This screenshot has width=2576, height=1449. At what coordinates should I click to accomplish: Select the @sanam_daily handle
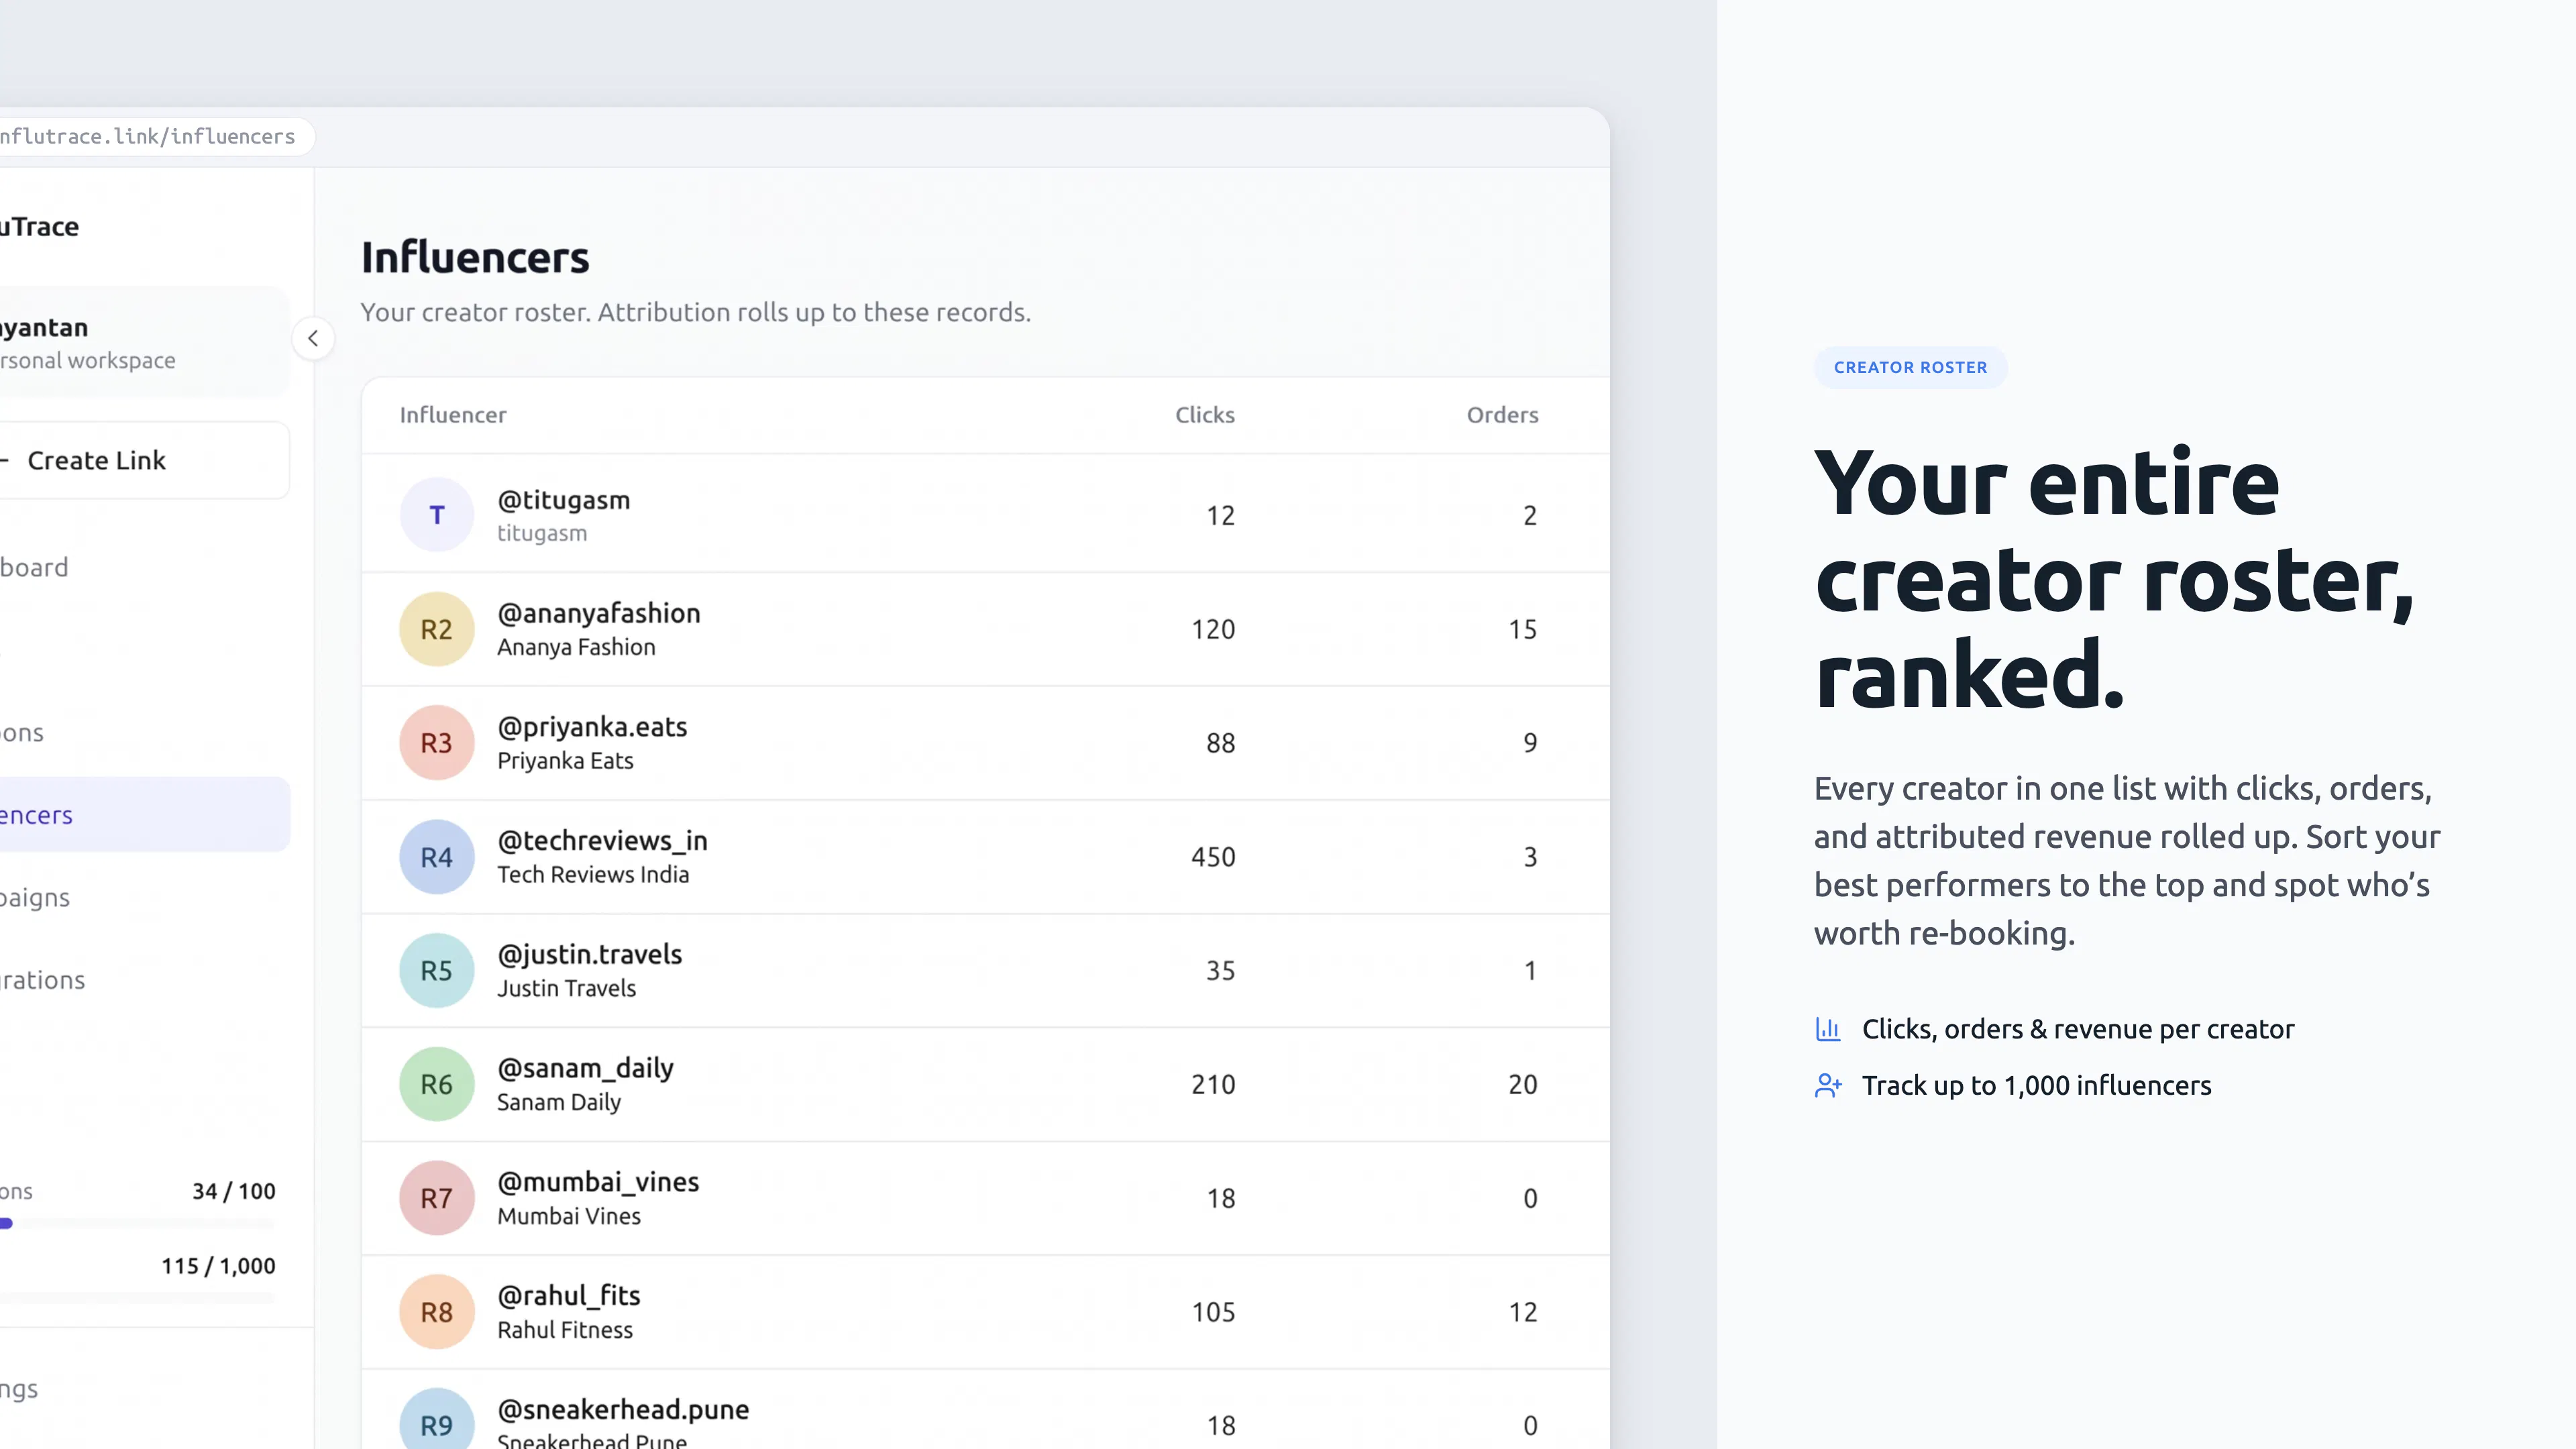(x=585, y=1069)
